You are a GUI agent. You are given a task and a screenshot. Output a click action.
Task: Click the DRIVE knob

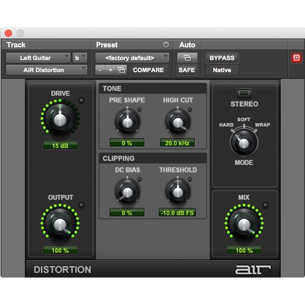(60, 118)
